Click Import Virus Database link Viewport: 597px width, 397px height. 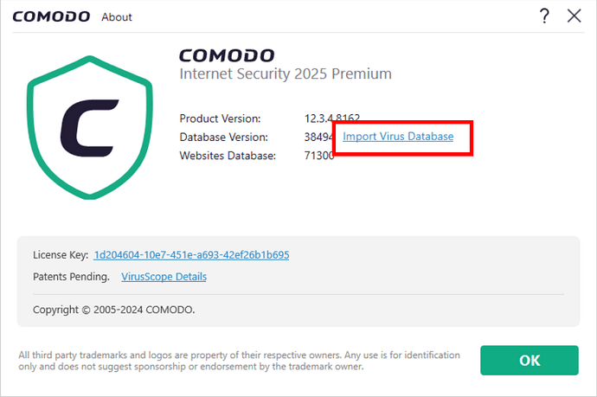tap(398, 137)
